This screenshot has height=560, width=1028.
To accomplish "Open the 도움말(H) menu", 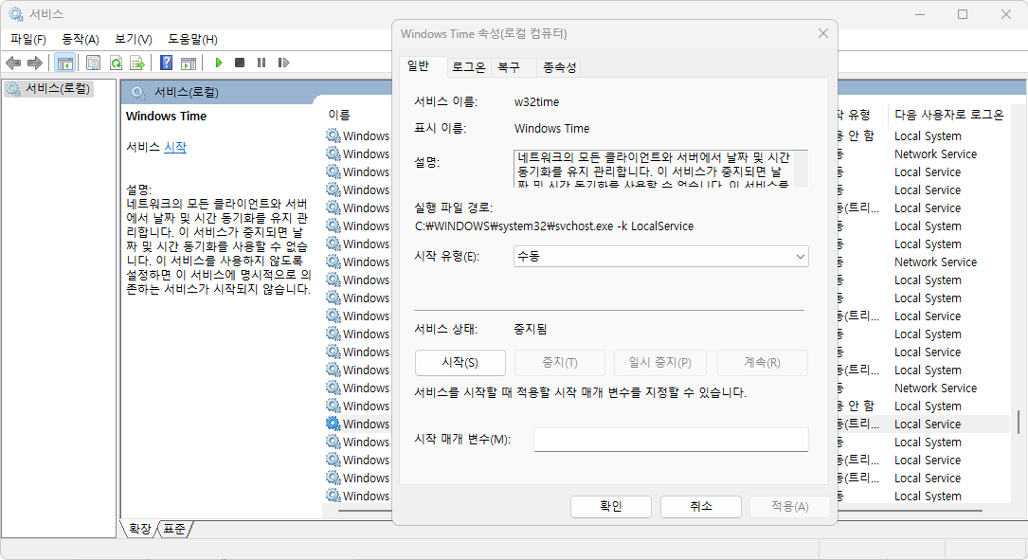I will point(192,40).
